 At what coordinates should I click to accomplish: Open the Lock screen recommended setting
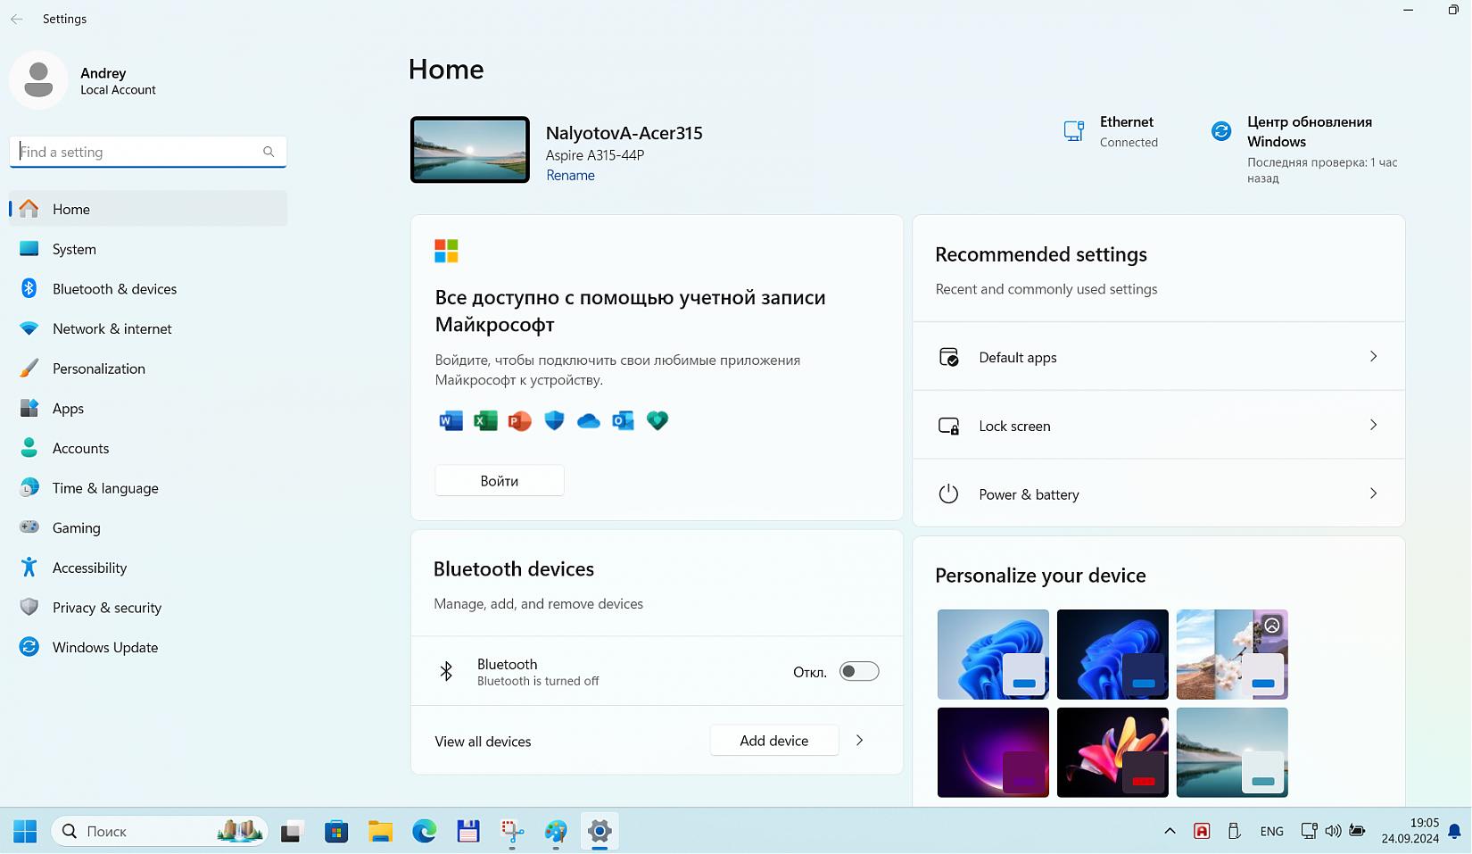click(1159, 426)
